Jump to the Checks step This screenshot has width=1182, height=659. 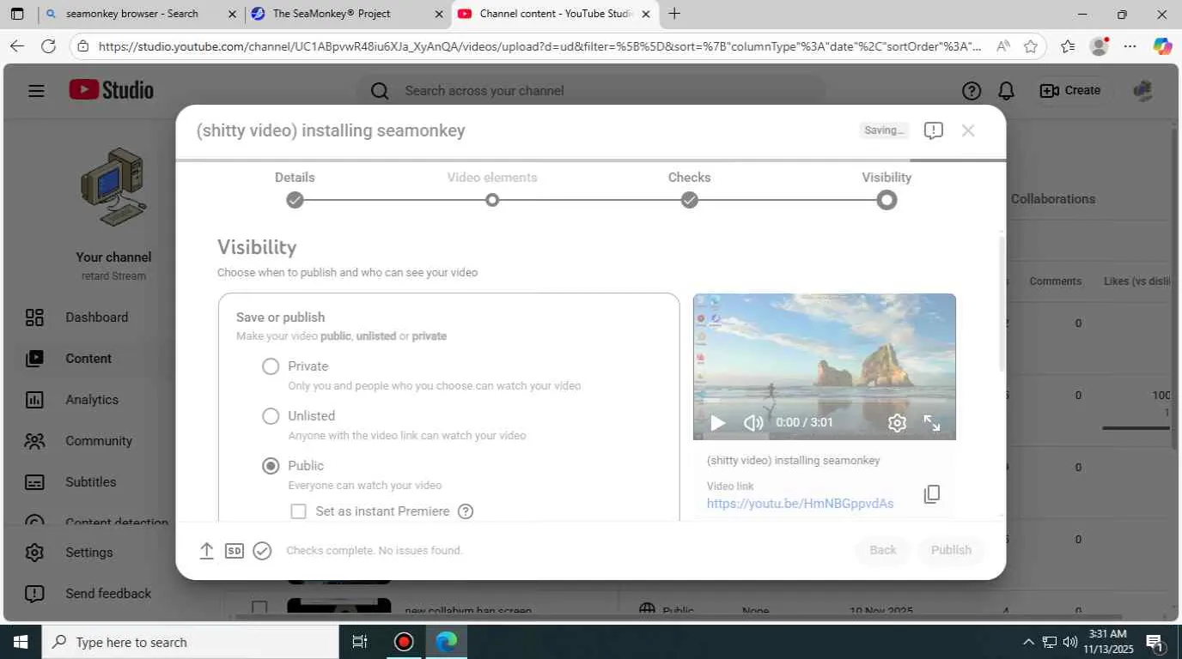[x=690, y=189]
